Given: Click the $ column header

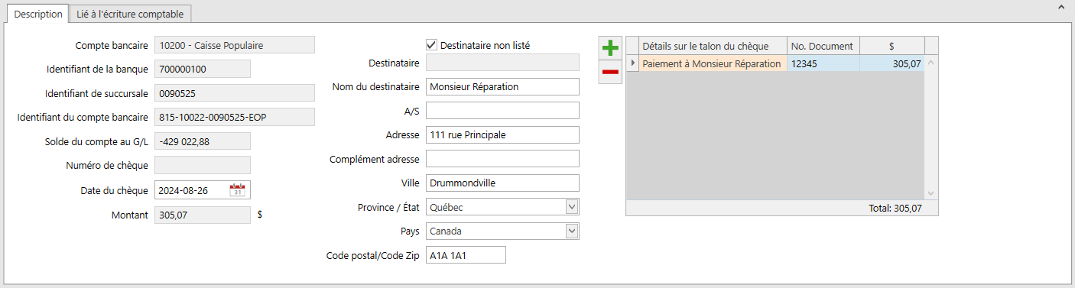Looking at the screenshot, I should click(892, 46).
